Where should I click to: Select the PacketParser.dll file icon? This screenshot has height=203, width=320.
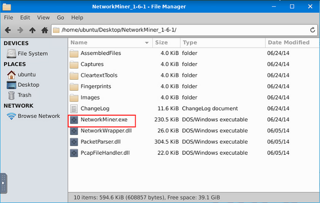[x=74, y=142]
